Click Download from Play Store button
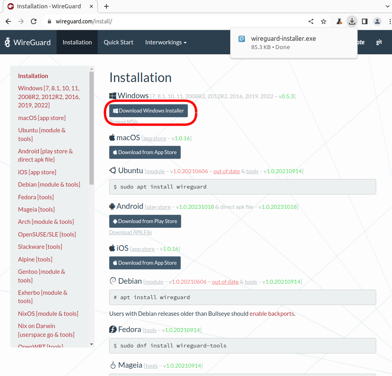The image size is (392, 376). 145,221
